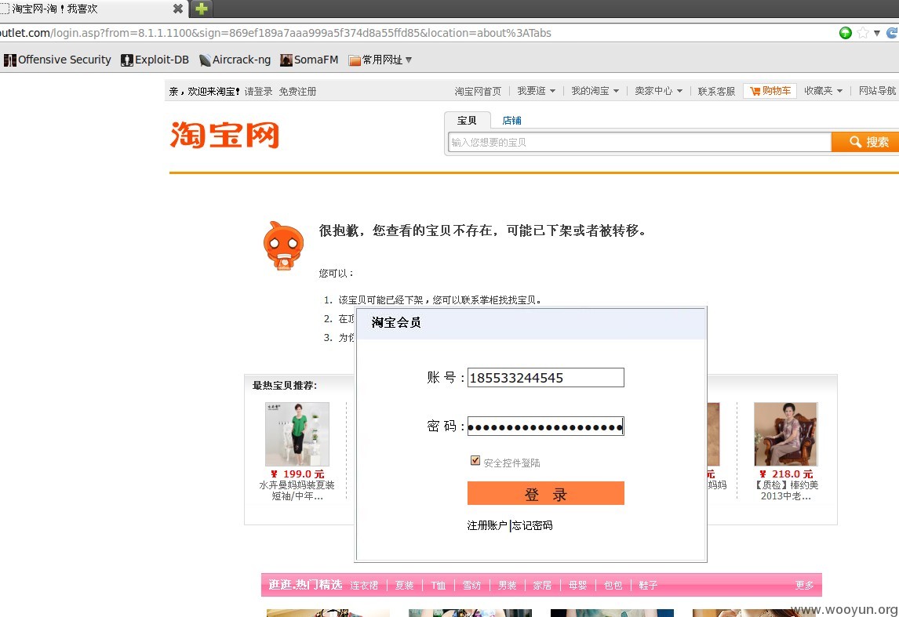Select 连衣裙 category in pink bar
The width and height of the screenshot is (899, 617).
pyautogui.click(x=364, y=586)
